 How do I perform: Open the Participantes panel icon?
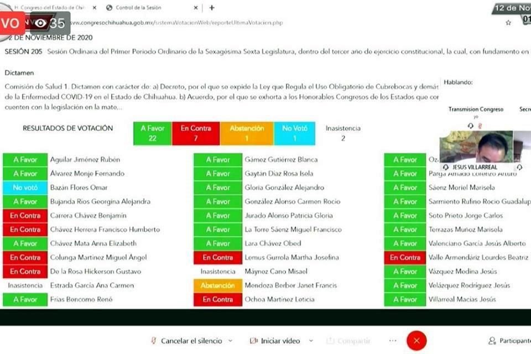click(492, 341)
